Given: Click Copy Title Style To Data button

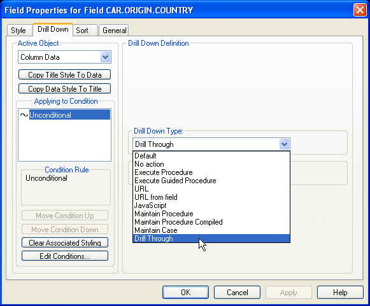Looking at the screenshot, I should [x=65, y=74].
